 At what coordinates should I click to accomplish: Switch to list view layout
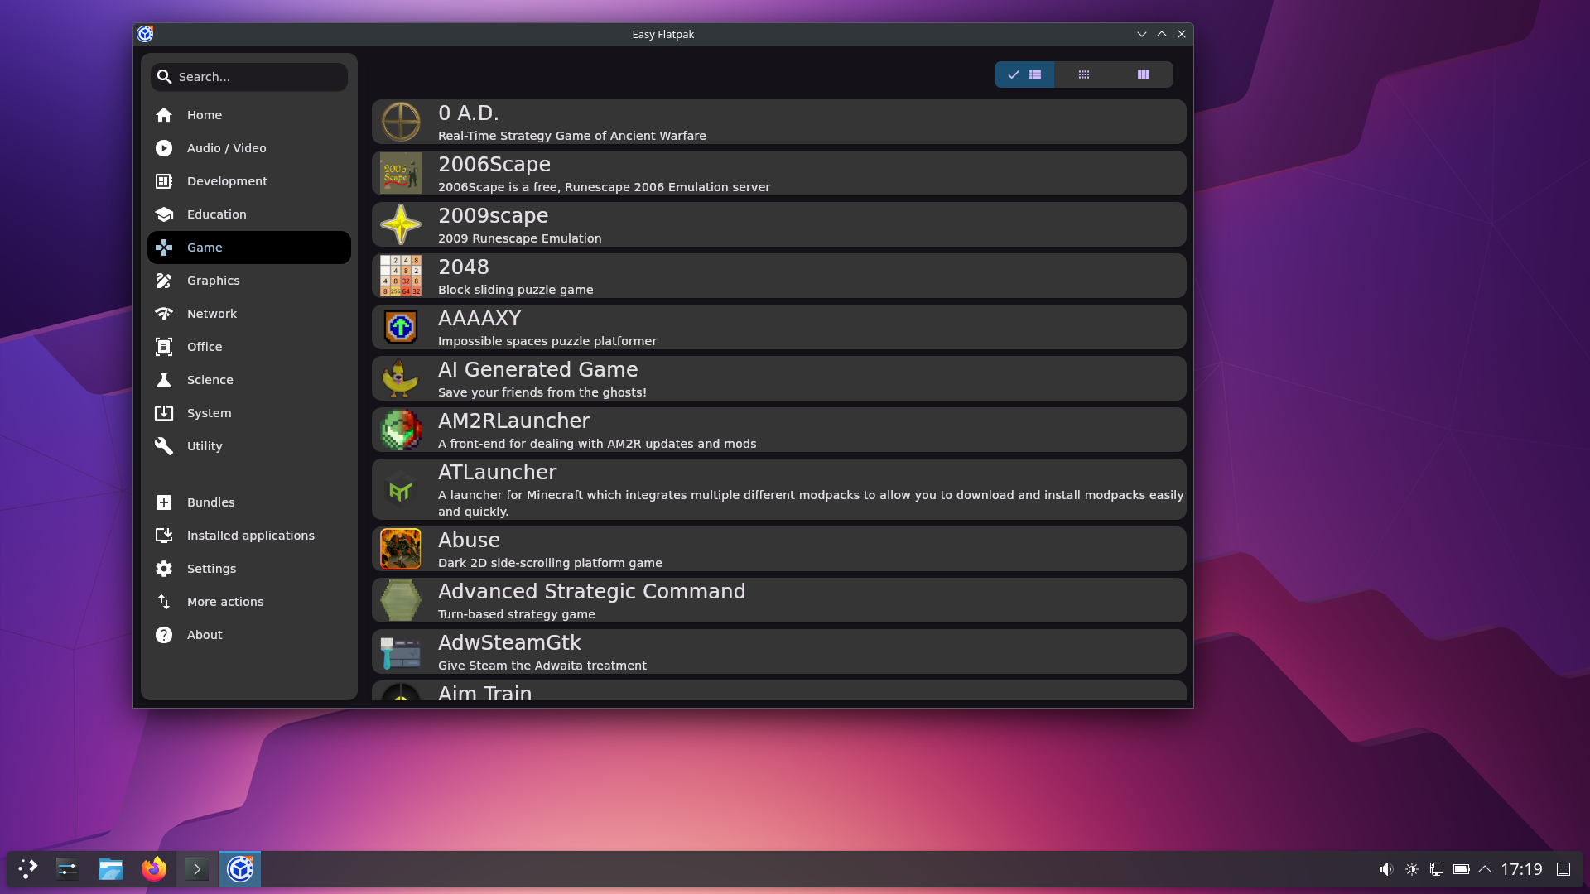[1024, 74]
